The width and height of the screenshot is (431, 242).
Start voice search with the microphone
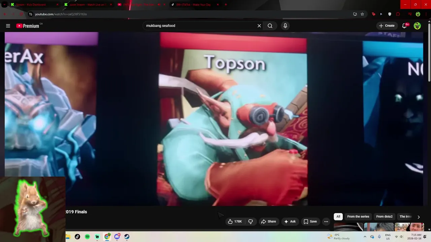[x=285, y=26]
